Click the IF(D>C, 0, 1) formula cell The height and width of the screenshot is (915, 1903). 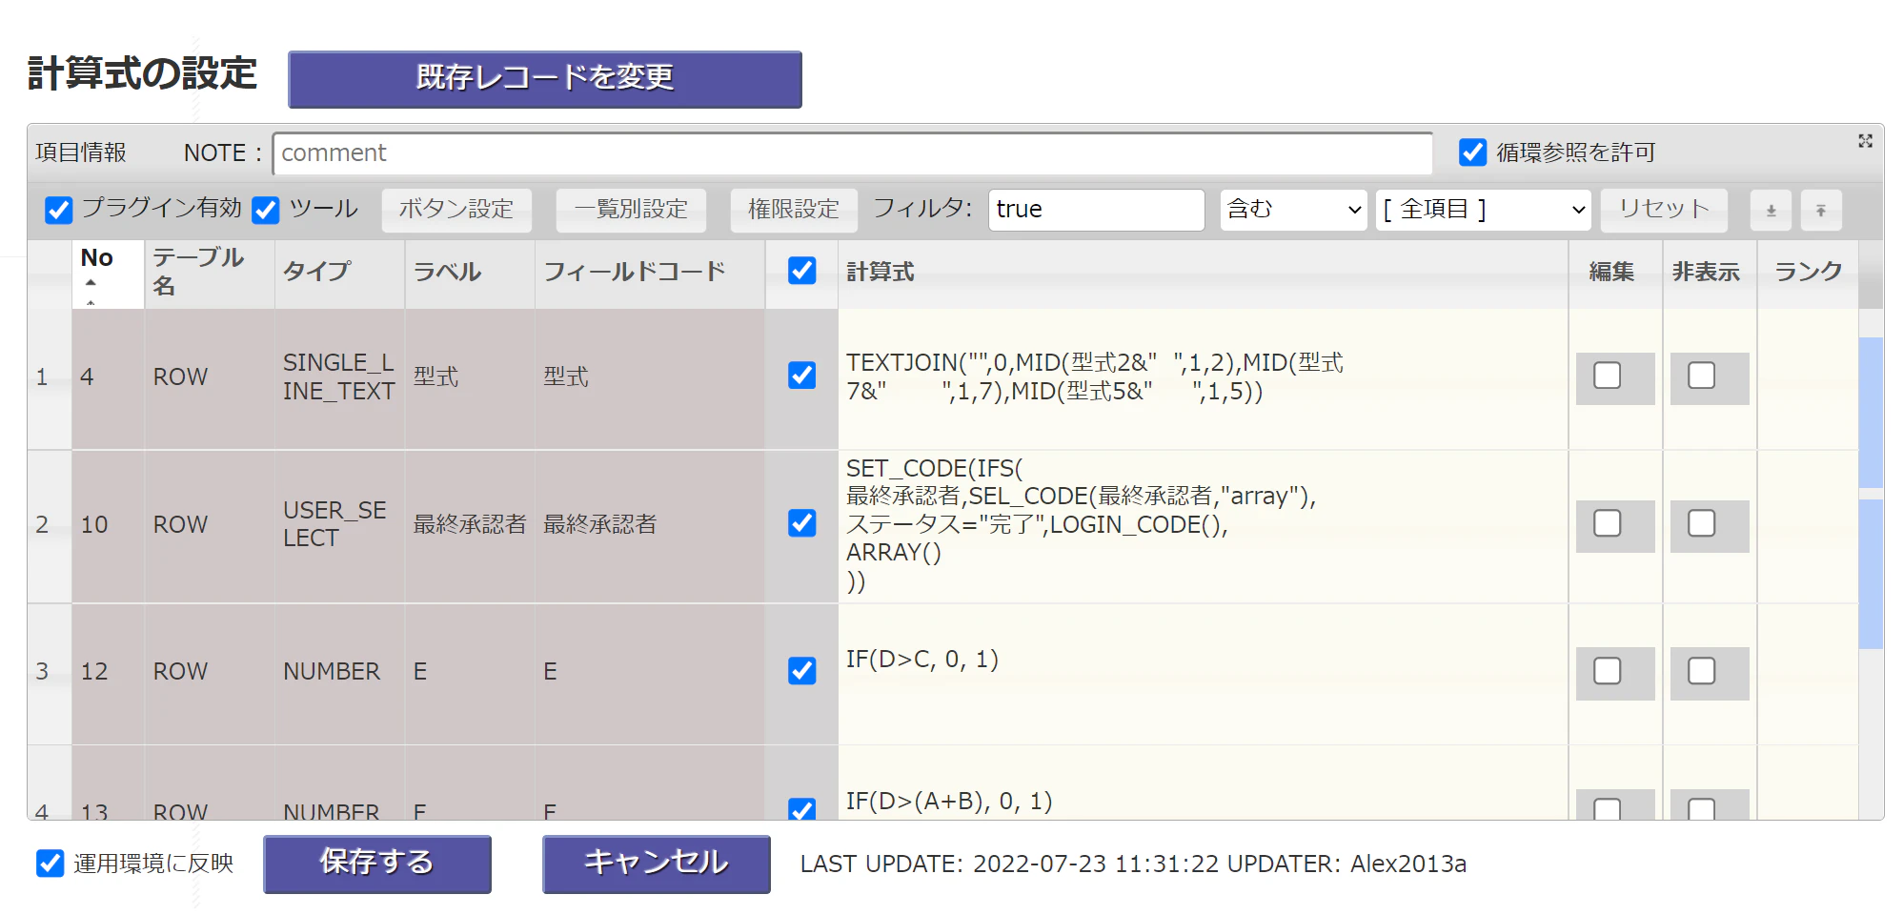(1203, 674)
